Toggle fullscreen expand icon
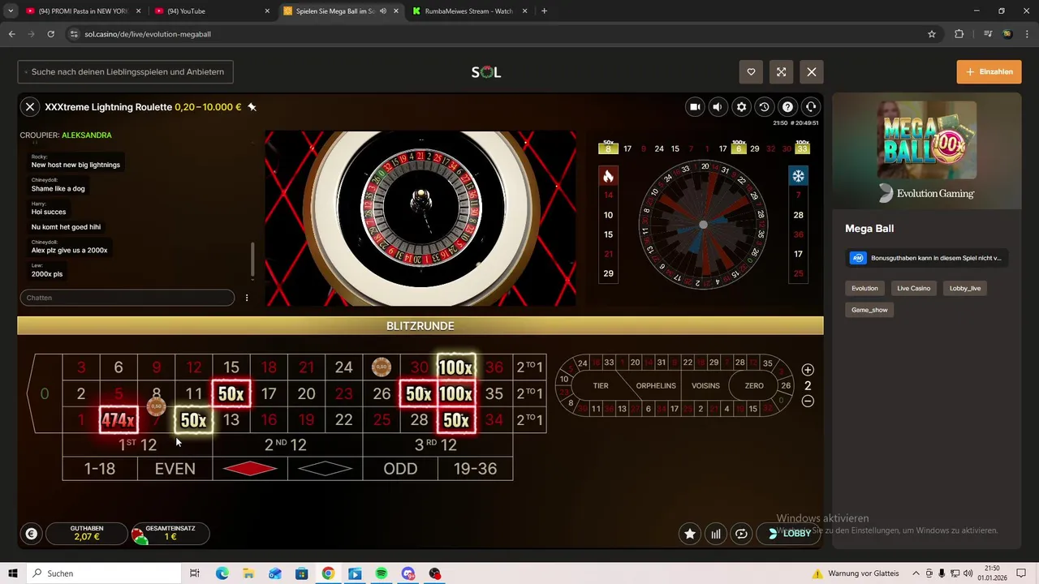This screenshot has height=584, width=1039. click(781, 72)
